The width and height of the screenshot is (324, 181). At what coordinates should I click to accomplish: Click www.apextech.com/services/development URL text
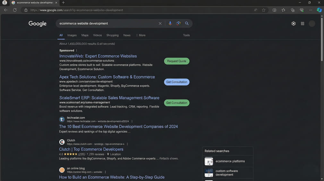86,82
